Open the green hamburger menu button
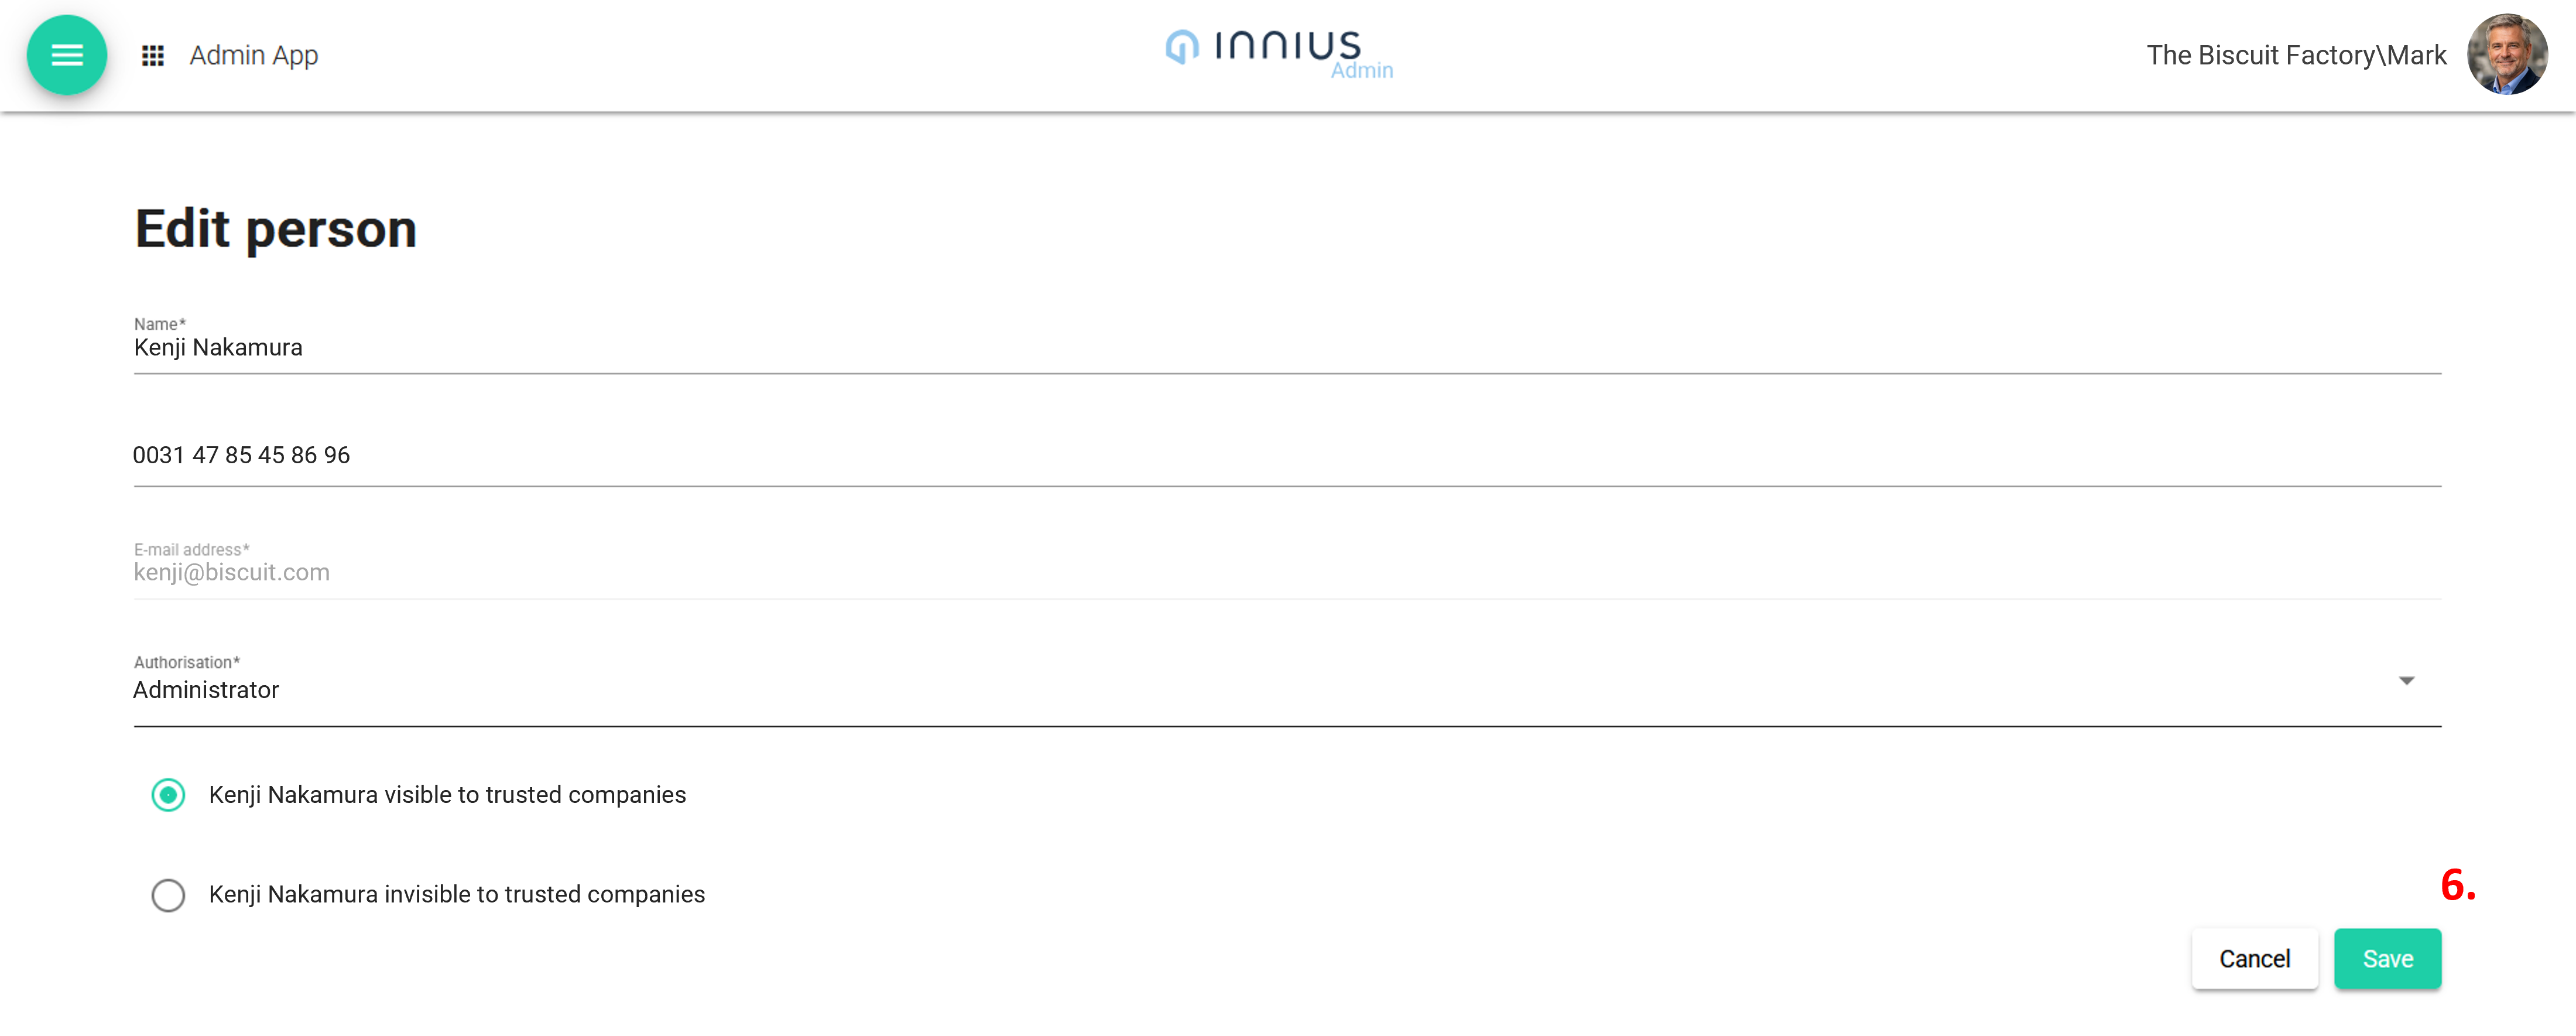Screen dimensions: 2576x1036 pyautogui.click(x=67, y=55)
